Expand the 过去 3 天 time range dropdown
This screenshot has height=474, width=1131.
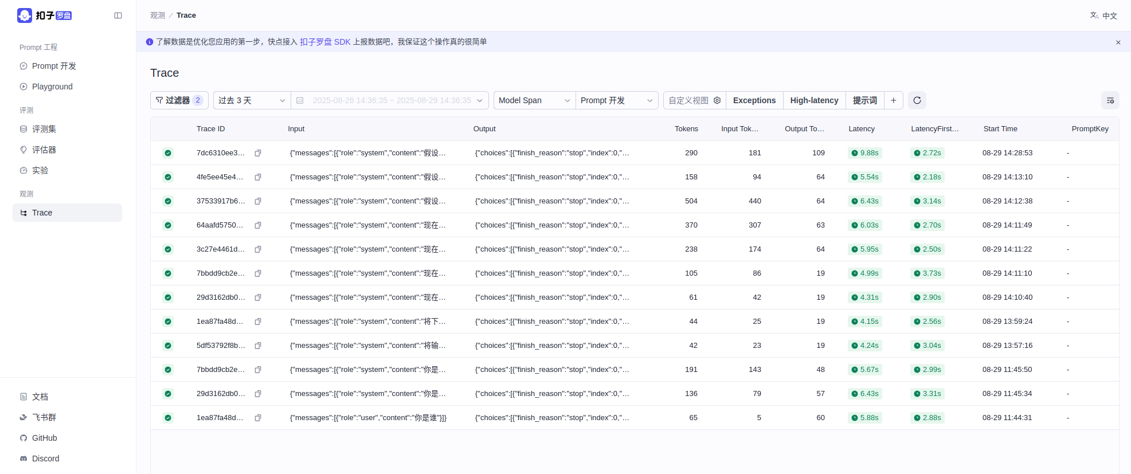[252, 100]
